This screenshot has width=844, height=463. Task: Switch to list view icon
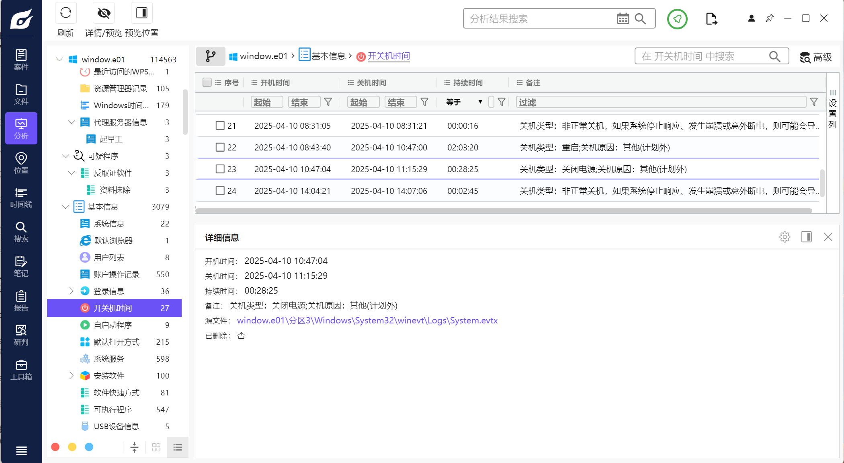click(x=178, y=447)
